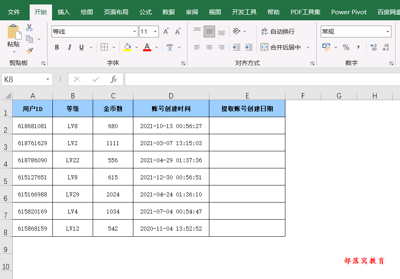The width and height of the screenshot is (400, 279).
Task: Open the font name 等线 dropdown
Action: tap(135, 31)
